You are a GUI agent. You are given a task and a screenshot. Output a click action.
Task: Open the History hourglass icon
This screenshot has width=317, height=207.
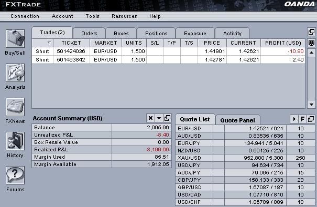click(x=15, y=141)
